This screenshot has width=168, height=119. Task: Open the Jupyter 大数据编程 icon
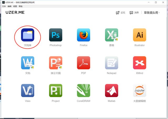click(x=139, y=91)
